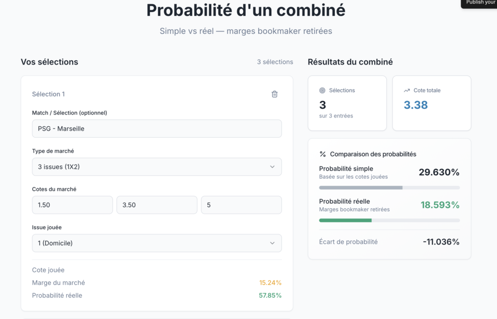Focus the odds input containing 5
The height and width of the screenshot is (319, 497).
click(x=241, y=205)
